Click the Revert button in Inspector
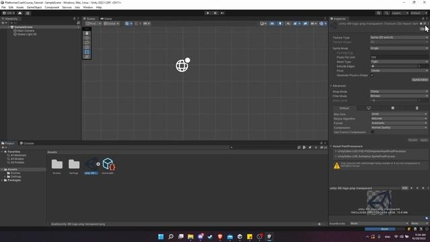This screenshot has width=430, height=242. [x=413, y=140]
